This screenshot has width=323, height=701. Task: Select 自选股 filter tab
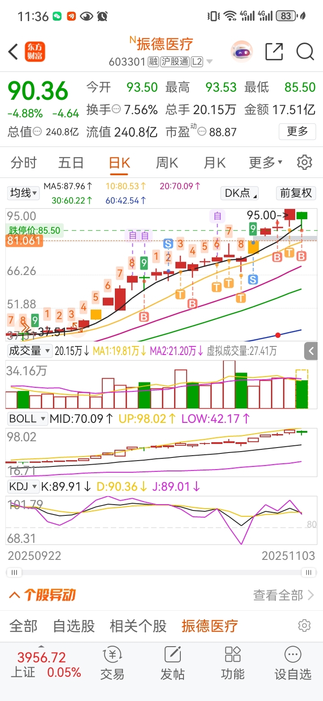pos(74,626)
